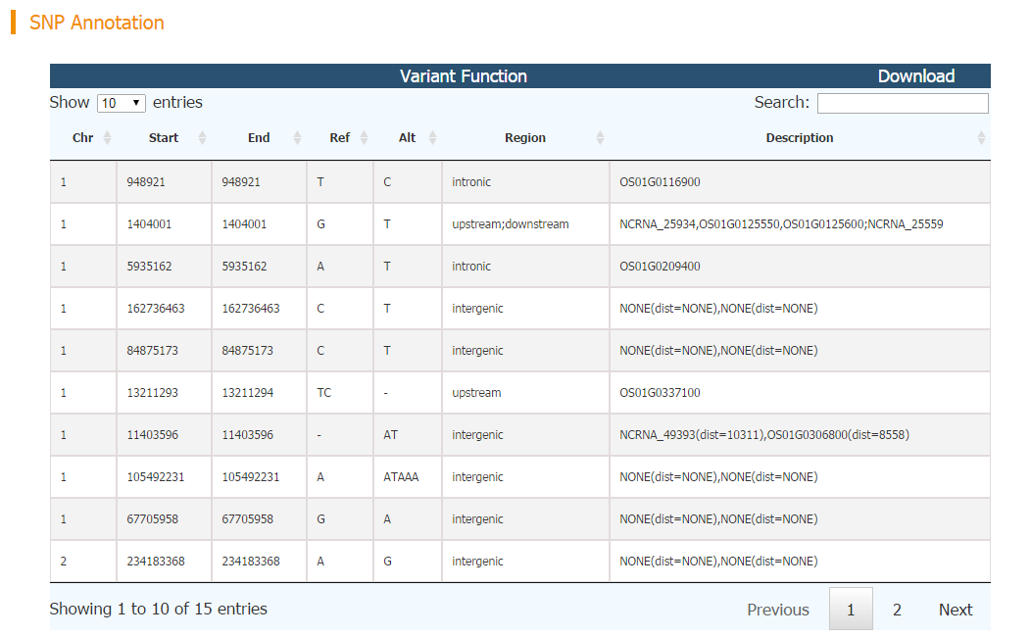Select Start value 948921

[146, 182]
